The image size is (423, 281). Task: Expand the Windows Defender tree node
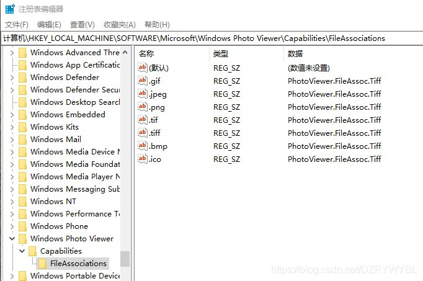tap(12, 78)
